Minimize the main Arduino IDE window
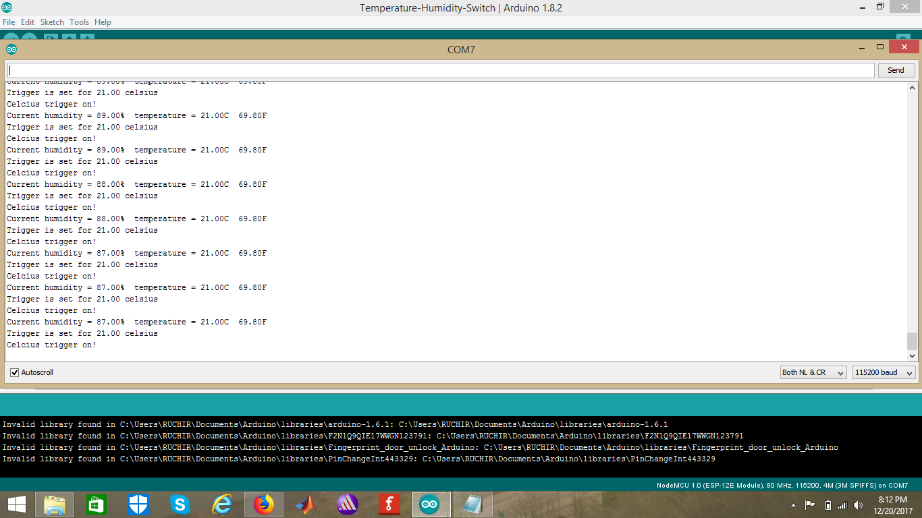This screenshot has height=518, width=922. coord(862,7)
